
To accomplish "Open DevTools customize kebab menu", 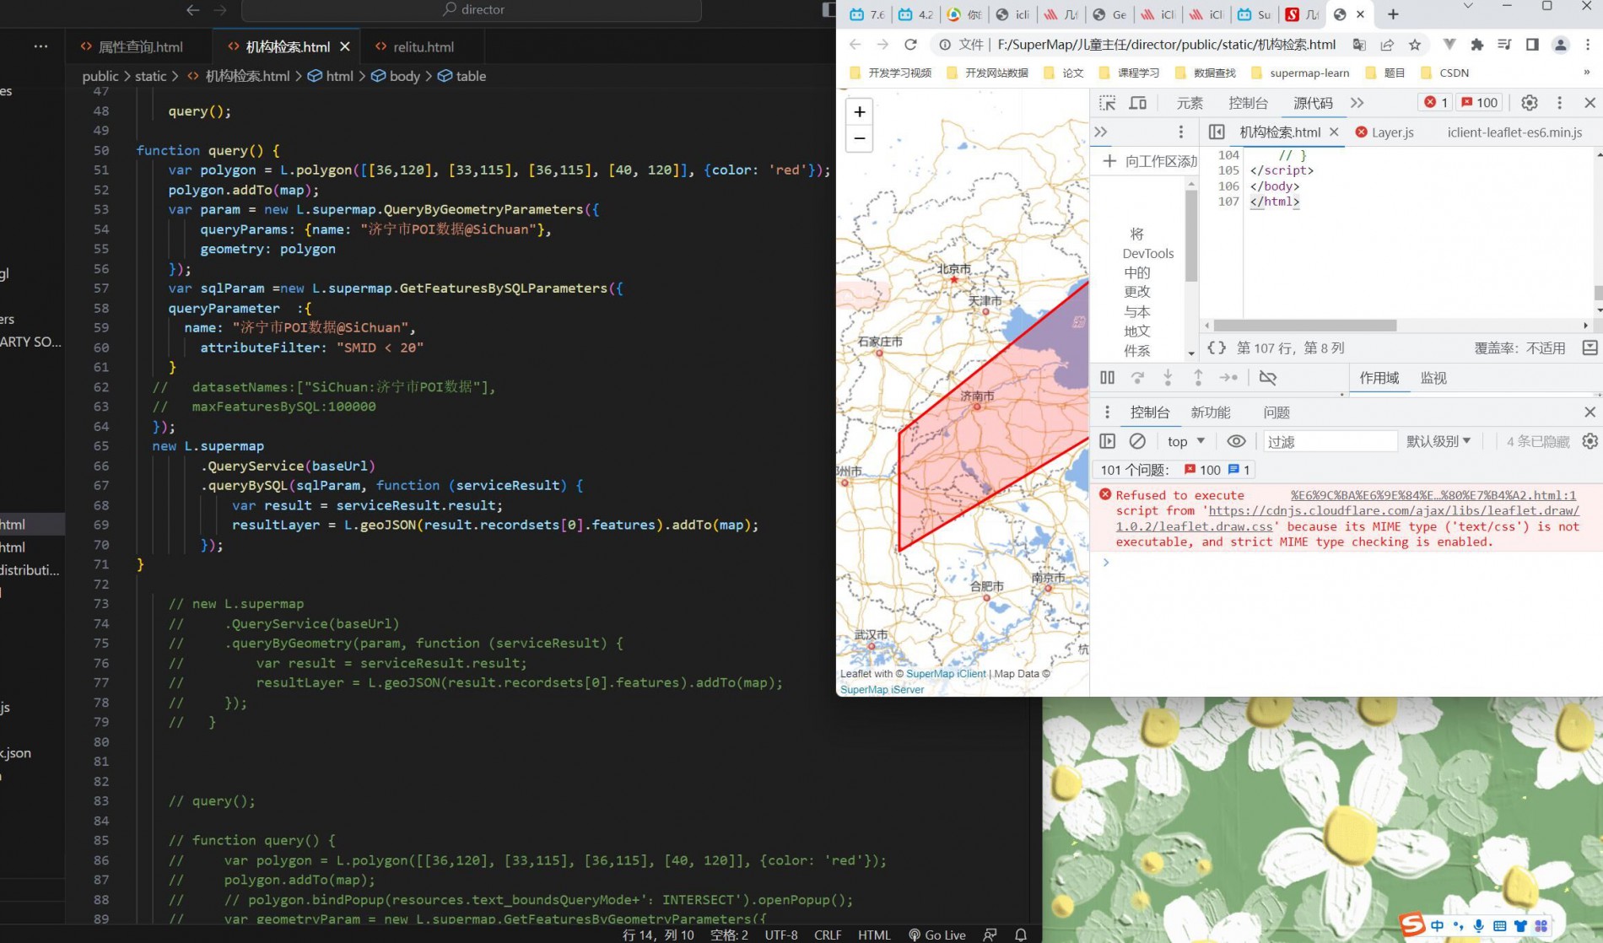I will coord(1559,103).
